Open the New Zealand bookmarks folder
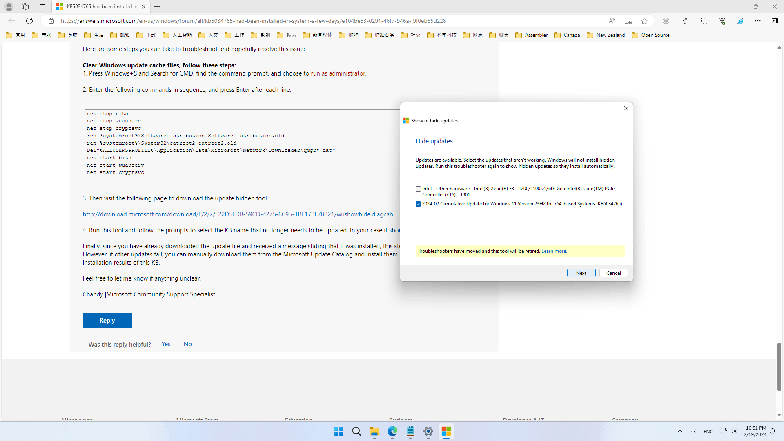This screenshot has width=784, height=441. [x=606, y=35]
